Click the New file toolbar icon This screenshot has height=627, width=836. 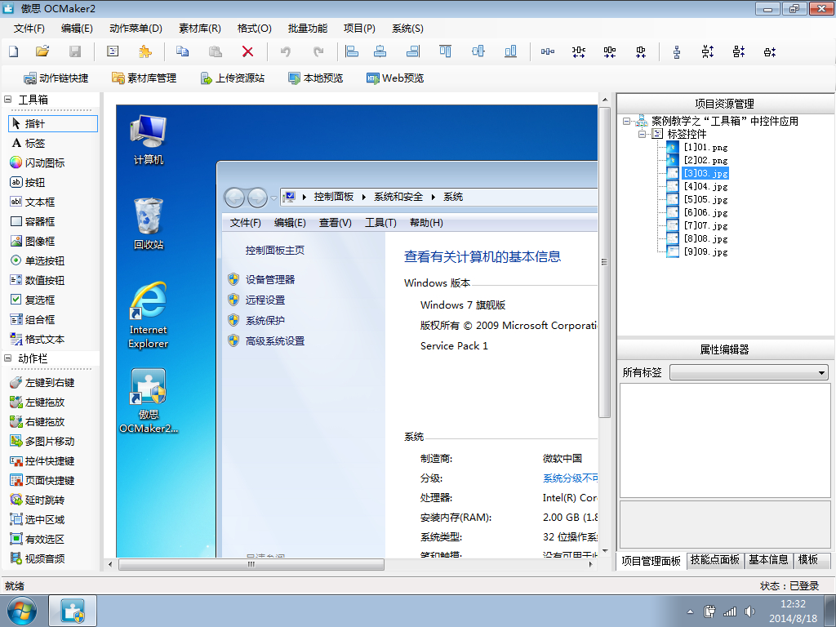(14, 51)
